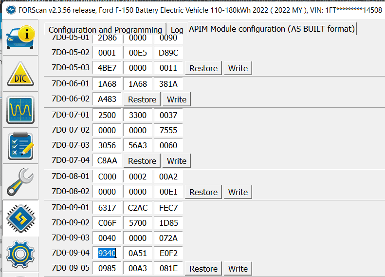Restore the 7D0-08-02 block

tap(203, 192)
